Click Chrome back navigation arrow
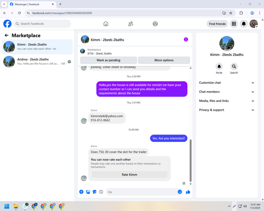 [x=5, y=13]
